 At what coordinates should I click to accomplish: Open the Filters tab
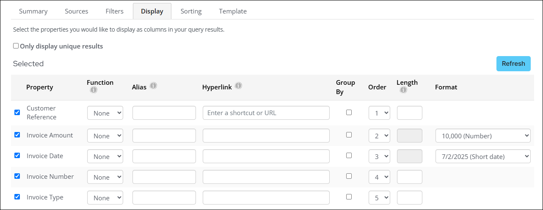click(x=115, y=11)
